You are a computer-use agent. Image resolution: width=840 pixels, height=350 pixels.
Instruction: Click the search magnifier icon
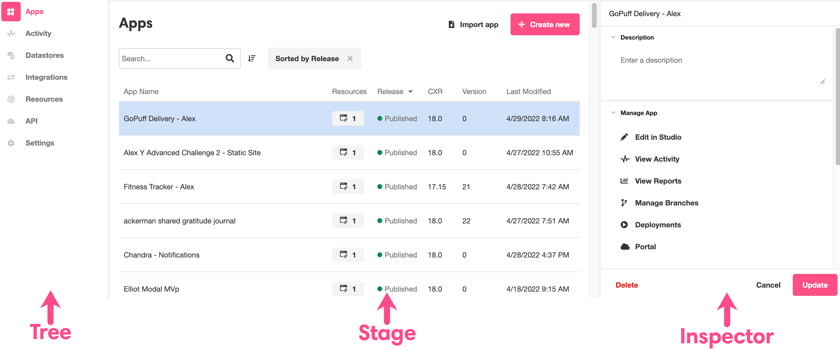pyautogui.click(x=230, y=58)
